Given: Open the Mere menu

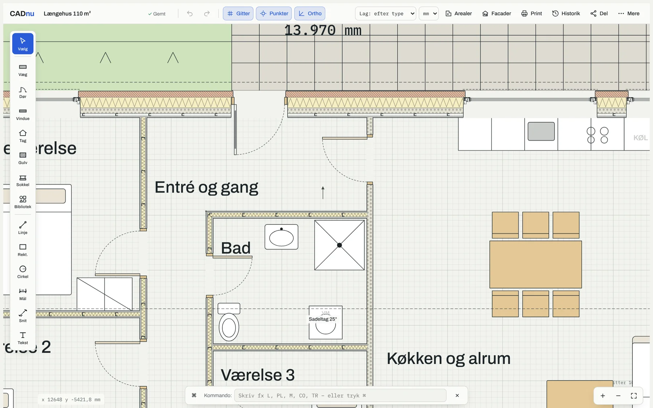Looking at the screenshot, I should [629, 13].
